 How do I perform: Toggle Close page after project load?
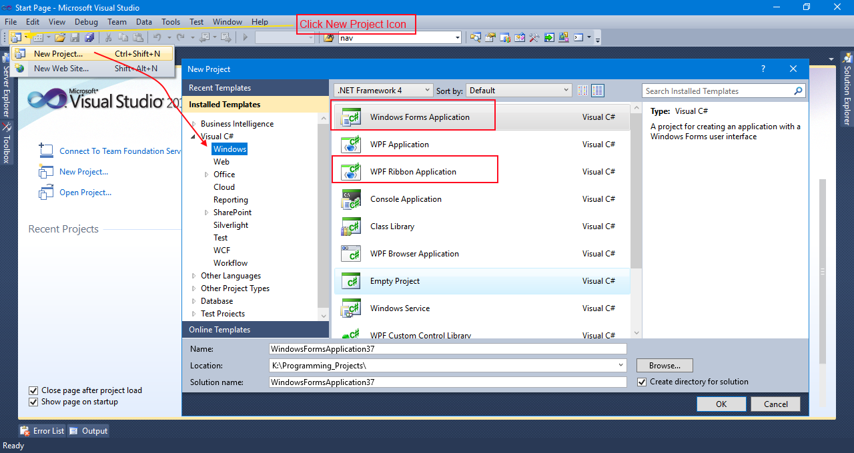pyautogui.click(x=33, y=390)
